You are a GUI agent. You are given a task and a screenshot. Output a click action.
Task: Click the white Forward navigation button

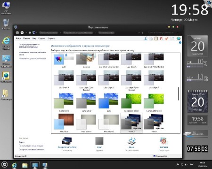click(x=22, y=32)
